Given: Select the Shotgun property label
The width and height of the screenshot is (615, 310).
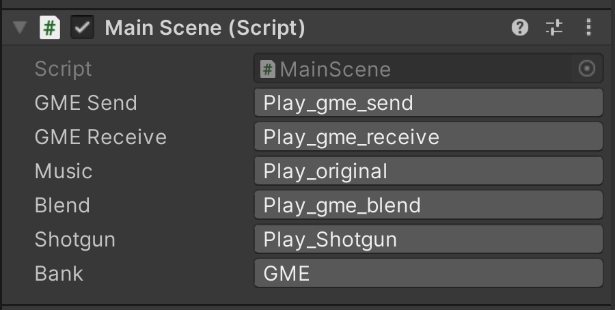Looking at the screenshot, I should click(75, 240).
